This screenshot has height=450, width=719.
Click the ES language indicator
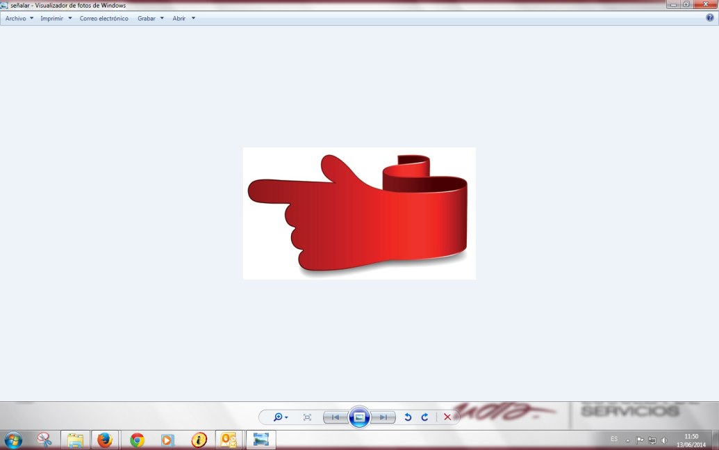click(x=613, y=439)
